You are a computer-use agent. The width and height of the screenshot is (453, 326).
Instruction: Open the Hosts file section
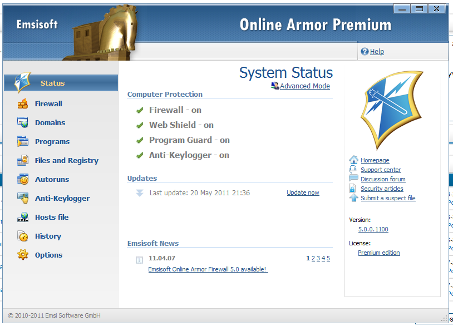coord(52,217)
